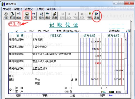Open the 文件(F) menu

(7, 9)
